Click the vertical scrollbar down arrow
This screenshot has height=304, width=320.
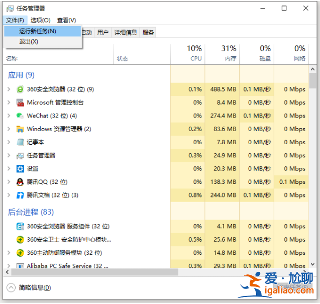click(312, 264)
